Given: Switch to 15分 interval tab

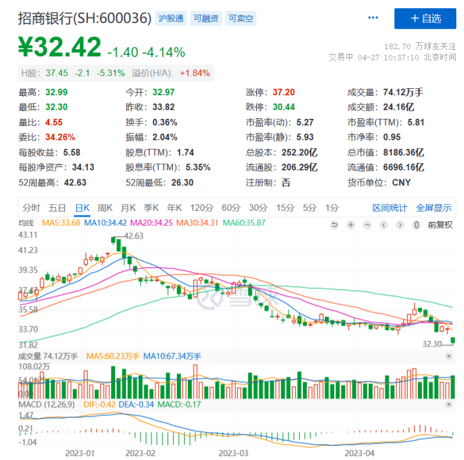Looking at the screenshot, I should click(x=285, y=208).
